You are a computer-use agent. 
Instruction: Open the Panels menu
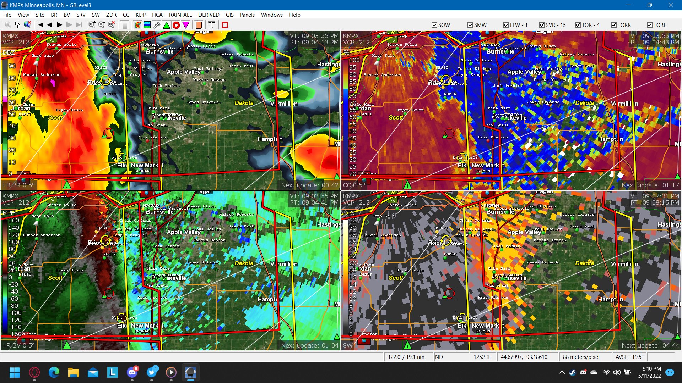(247, 15)
